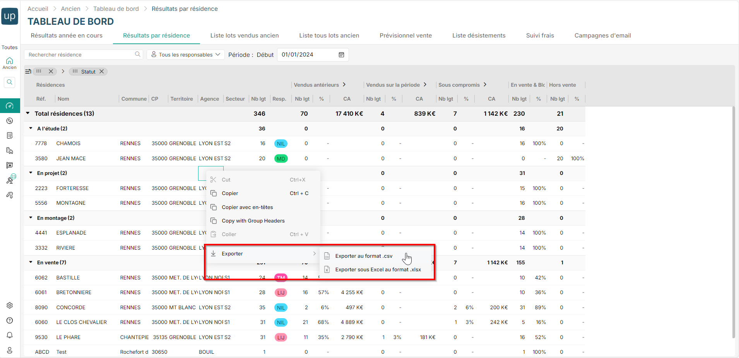This screenshot has height=358, width=739.
Task: Click the help question mark icon
Action: [x=10, y=320]
